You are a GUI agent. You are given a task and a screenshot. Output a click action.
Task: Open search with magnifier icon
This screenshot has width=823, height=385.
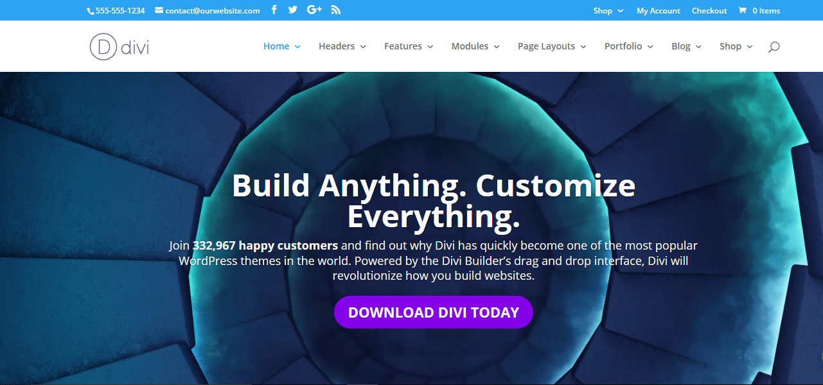774,46
